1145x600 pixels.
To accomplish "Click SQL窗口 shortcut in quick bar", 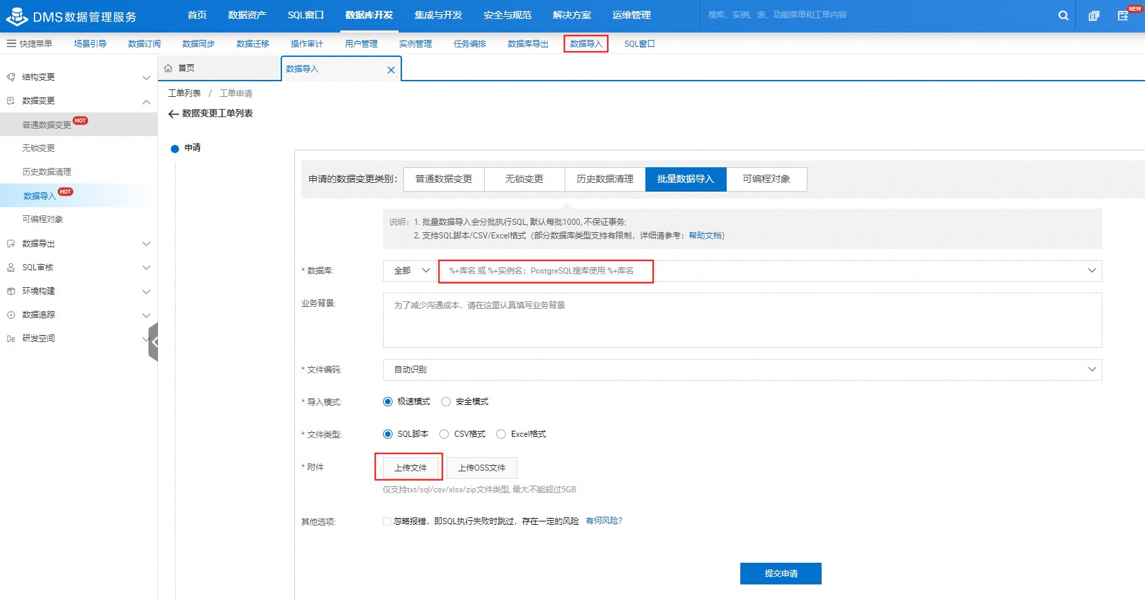I will pyautogui.click(x=639, y=44).
